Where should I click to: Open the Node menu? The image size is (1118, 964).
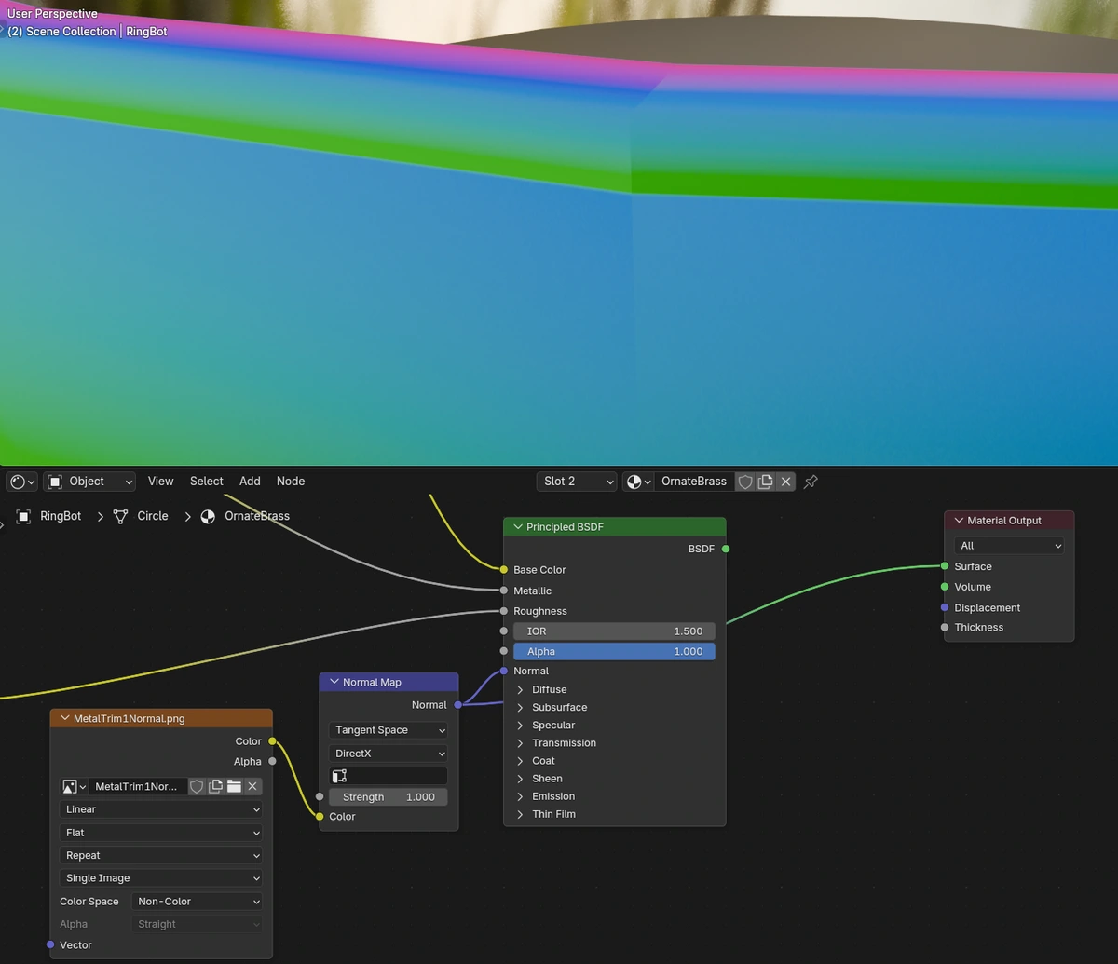tap(291, 482)
